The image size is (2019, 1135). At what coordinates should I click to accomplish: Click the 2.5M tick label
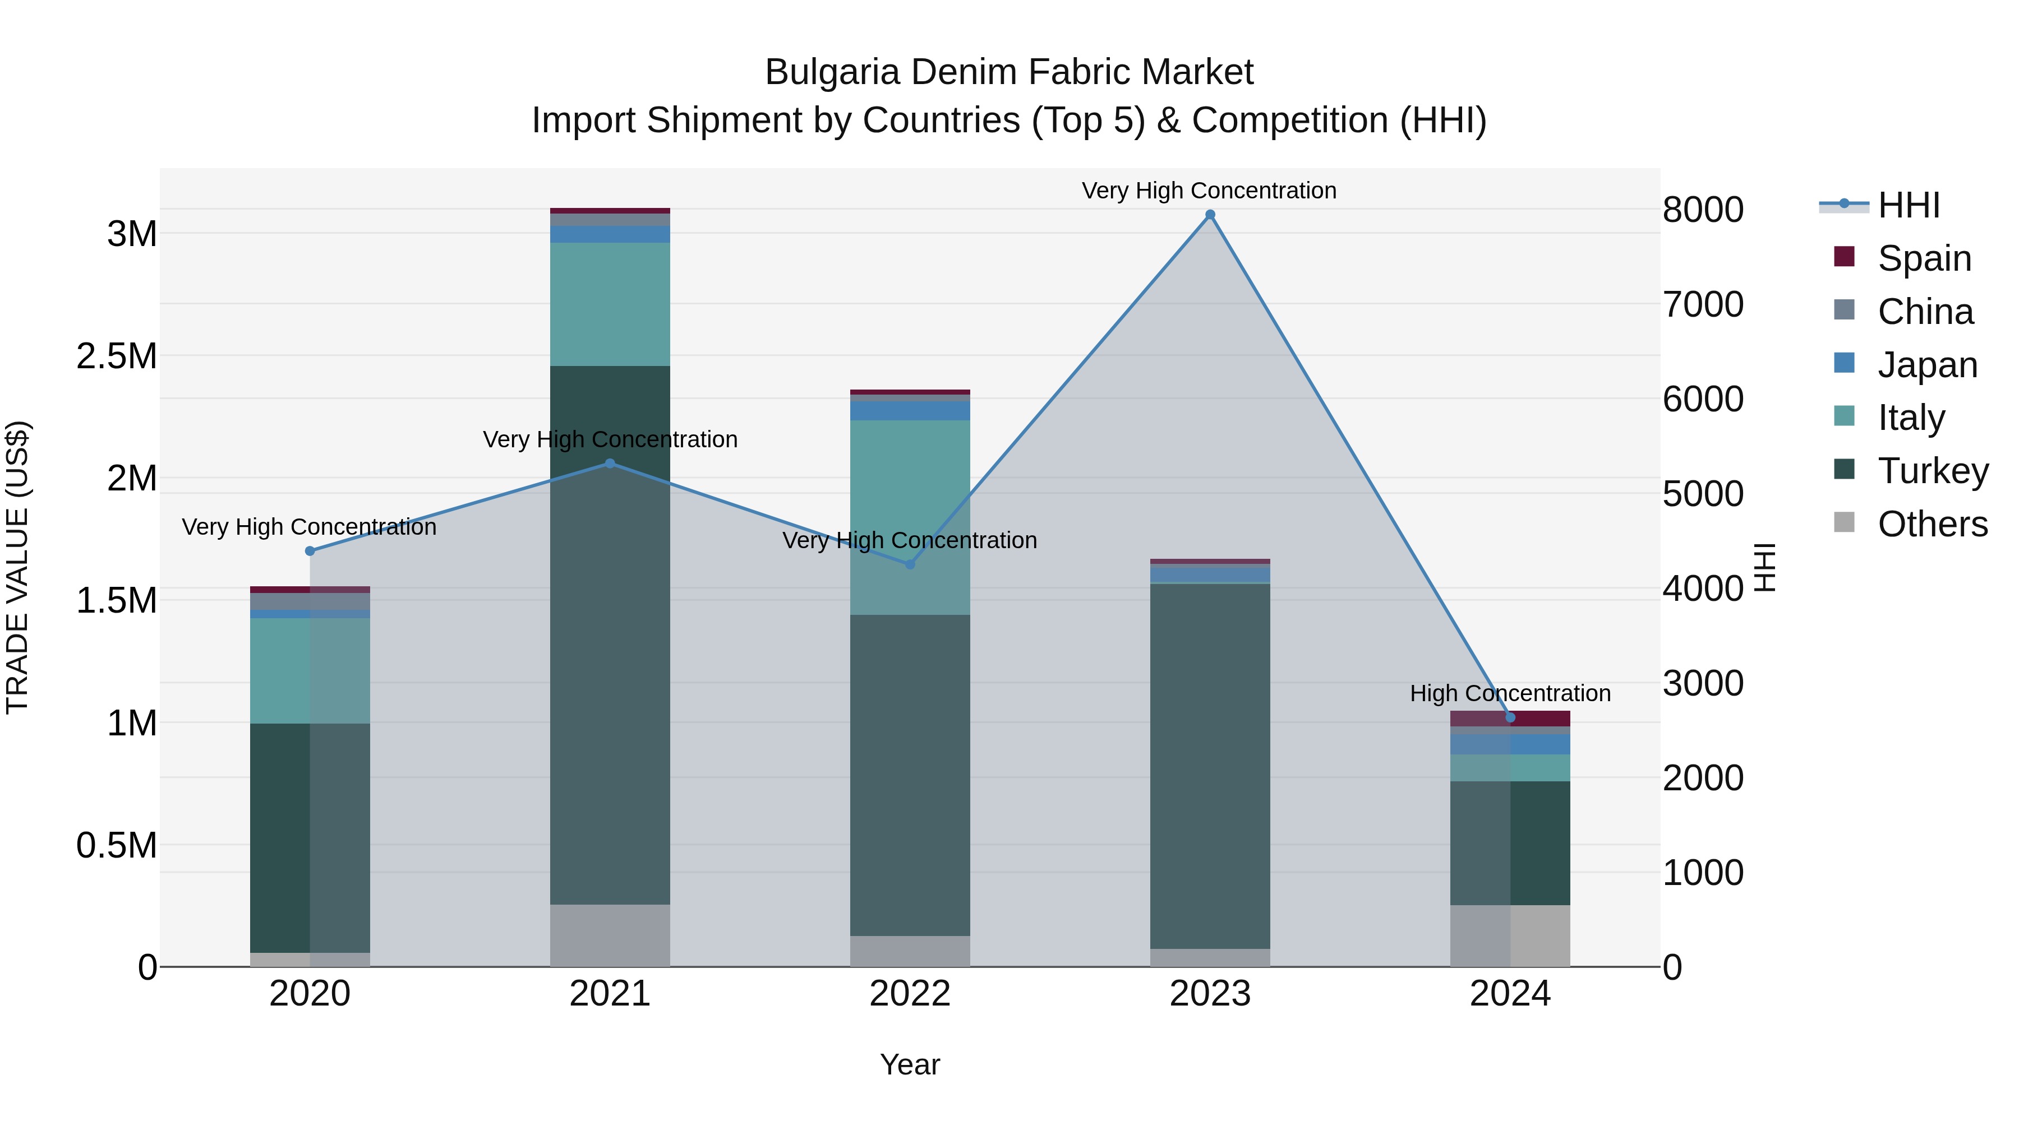click(117, 355)
